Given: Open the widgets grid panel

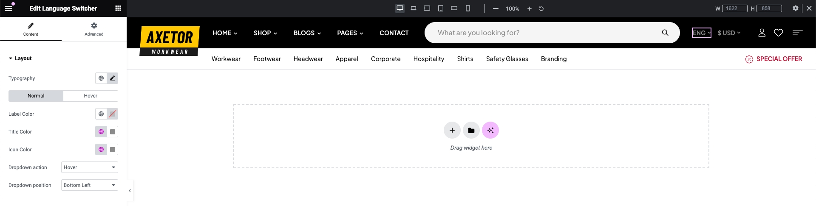Looking at the screenshot, I should pos(118,8).
